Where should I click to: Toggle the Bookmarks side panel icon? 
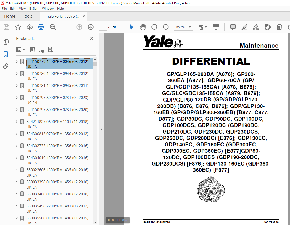[6, 54]
